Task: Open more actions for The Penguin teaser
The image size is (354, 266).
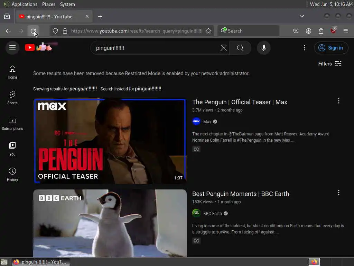Action: coord(339,101)
